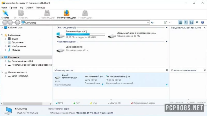Expand the Изображения tree node

click(x=6, y=46)
